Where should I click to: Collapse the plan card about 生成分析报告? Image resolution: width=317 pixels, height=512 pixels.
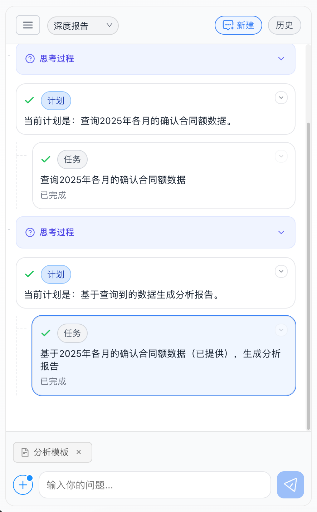point(281,271)
